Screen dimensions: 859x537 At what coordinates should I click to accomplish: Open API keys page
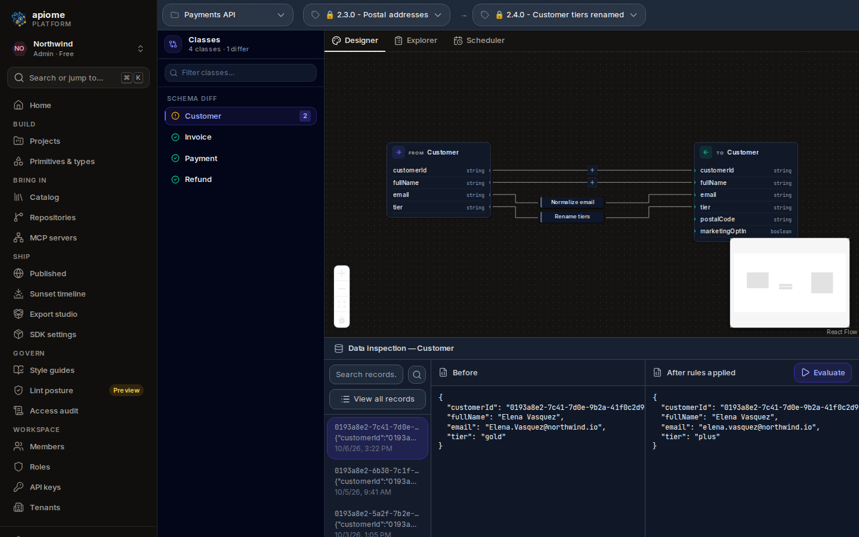click(x=78, y=487)
